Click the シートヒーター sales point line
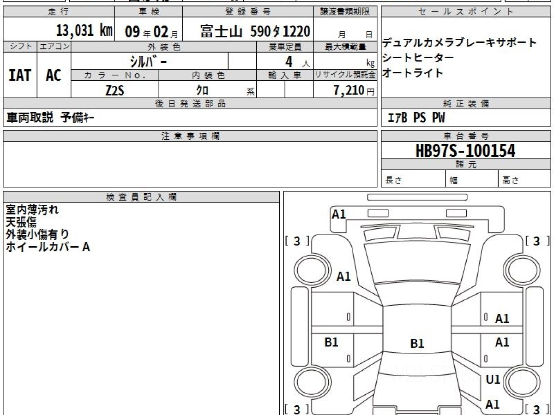Screen dimensions: 554x415 [417, 58]
